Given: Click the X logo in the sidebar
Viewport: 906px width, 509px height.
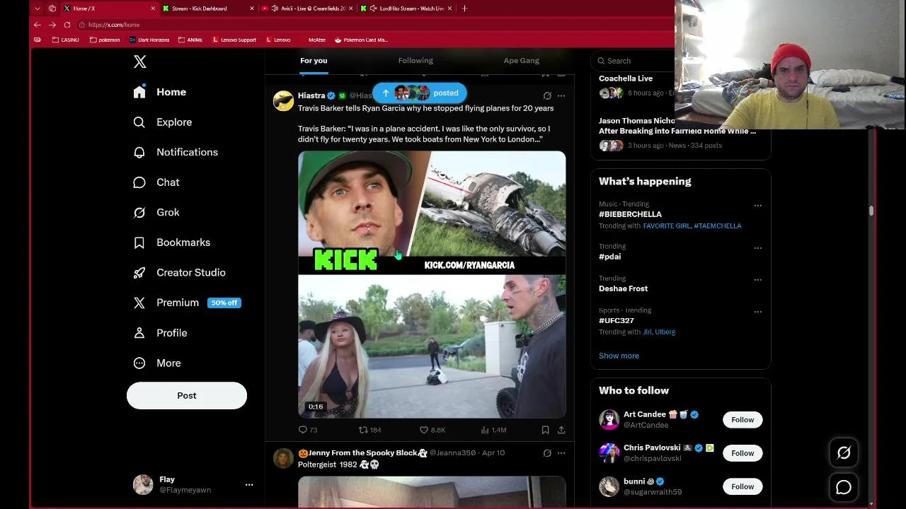Looking at the screenshot, I should click(x=139, y=62).
